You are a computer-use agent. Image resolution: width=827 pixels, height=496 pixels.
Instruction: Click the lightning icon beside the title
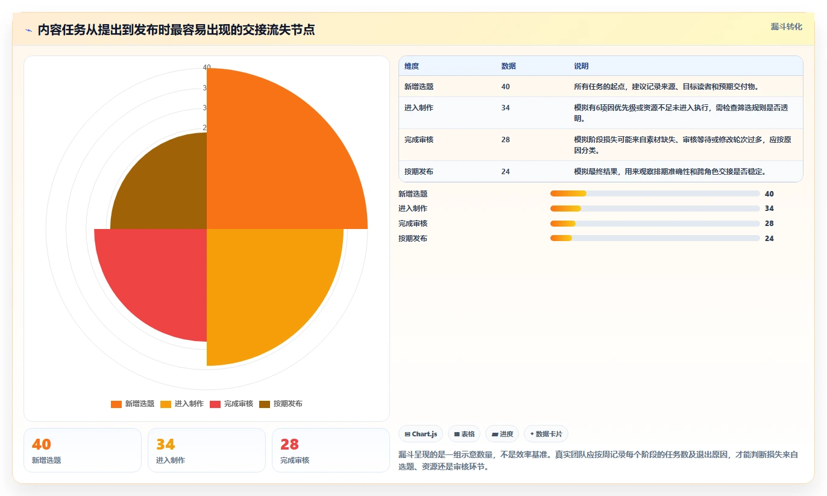(29, 30)
